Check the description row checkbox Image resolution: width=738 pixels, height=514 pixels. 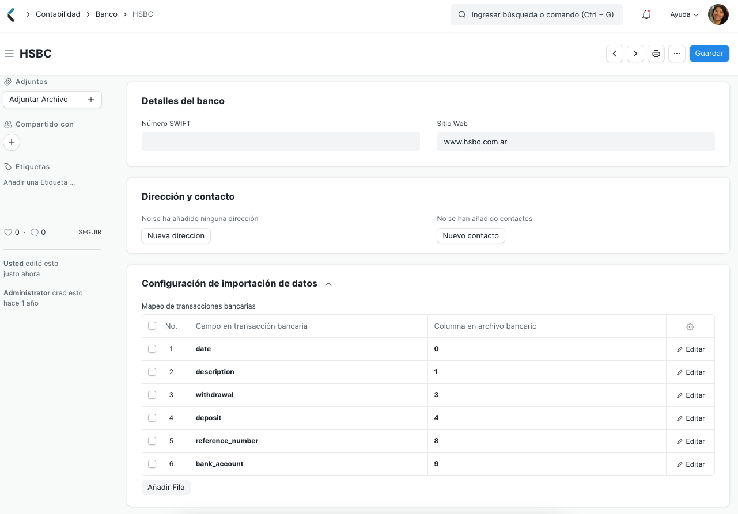pyautogui.click(x=152, y=372)
